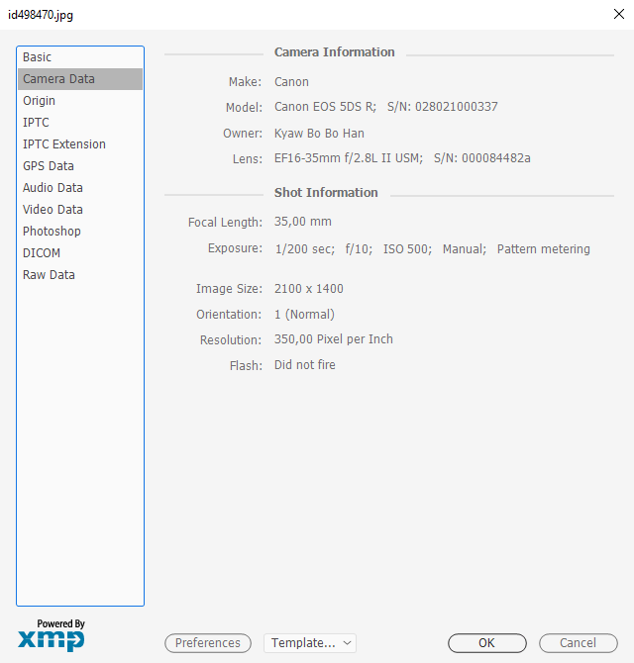Image resolution: width=634 pixels, height=663 pixels.
Task: Click the Make value Canon
Action: tap(291, 82)
